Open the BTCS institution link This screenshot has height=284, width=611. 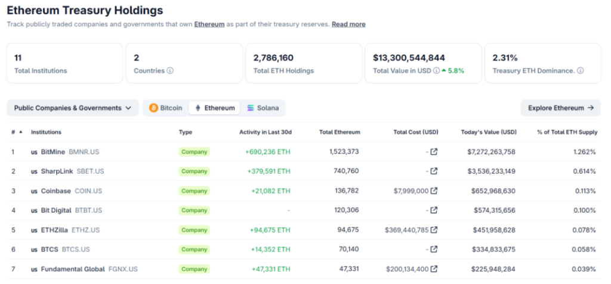click(50, 249)
